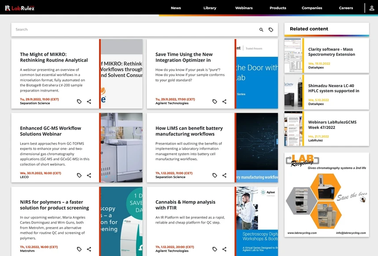378x256 pixels.
Task: Click LabRulezGCMS Week 47 article thumbnail
Action: click(x=293, y=128)
